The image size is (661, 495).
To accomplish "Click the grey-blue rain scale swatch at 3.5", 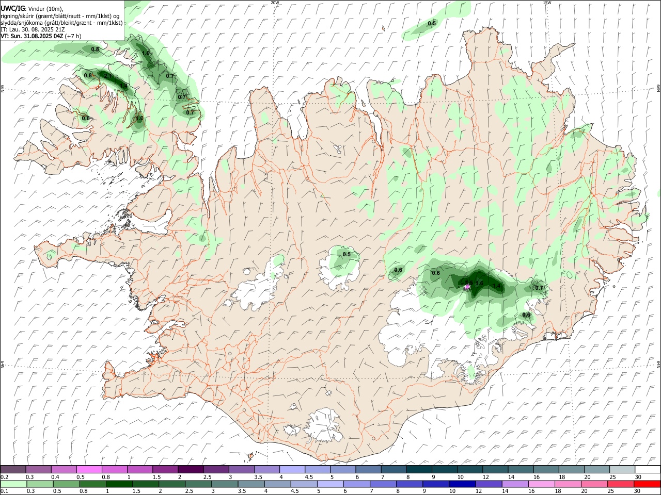I will [250, 484].
